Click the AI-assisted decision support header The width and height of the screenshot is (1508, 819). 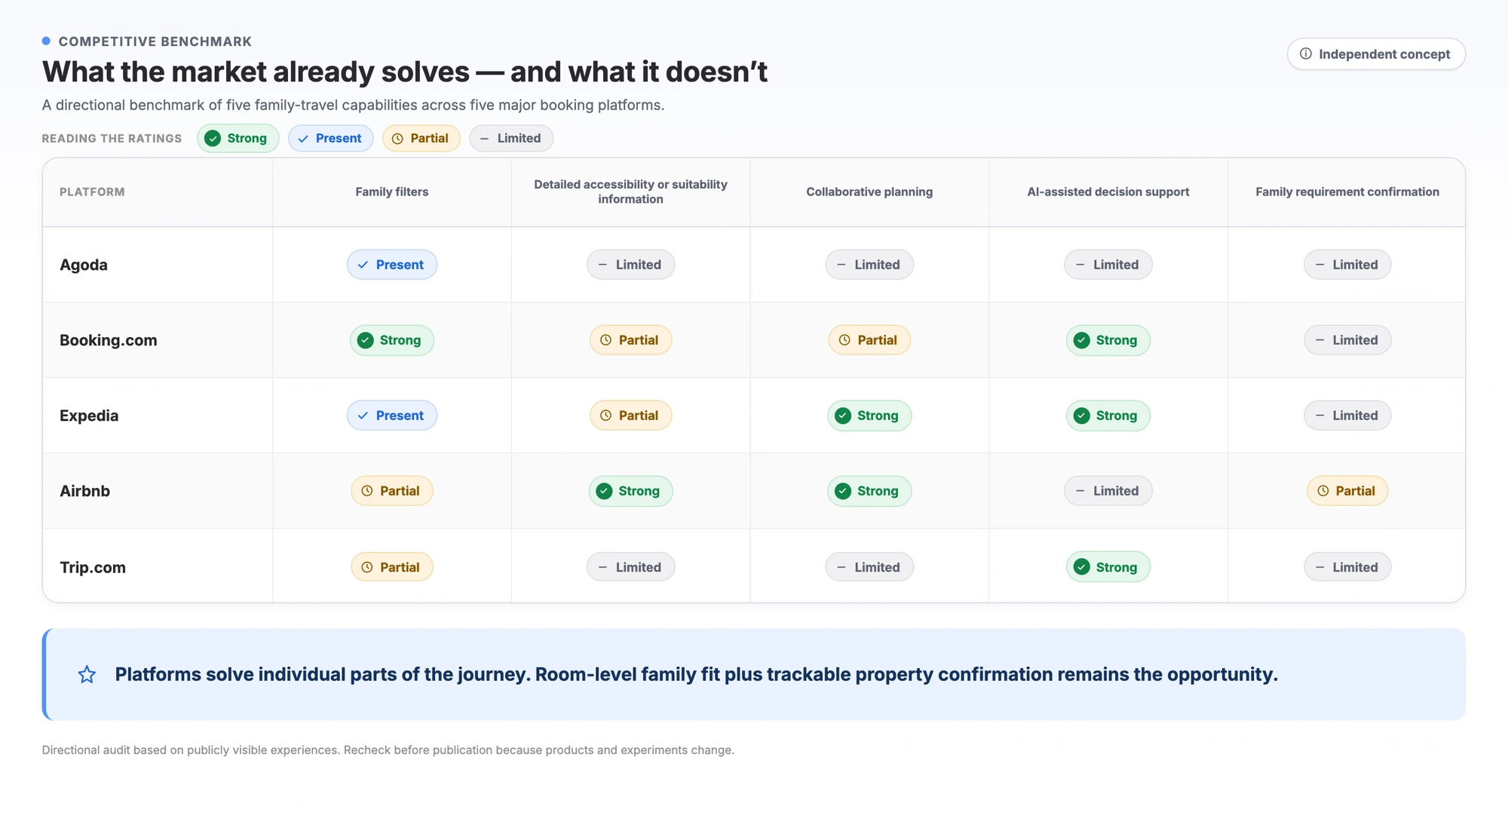[1108, 192]
